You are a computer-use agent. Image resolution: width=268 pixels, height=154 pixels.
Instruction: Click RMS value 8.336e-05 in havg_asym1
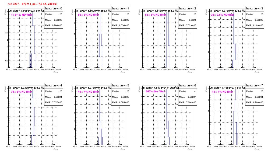[124, 26]
